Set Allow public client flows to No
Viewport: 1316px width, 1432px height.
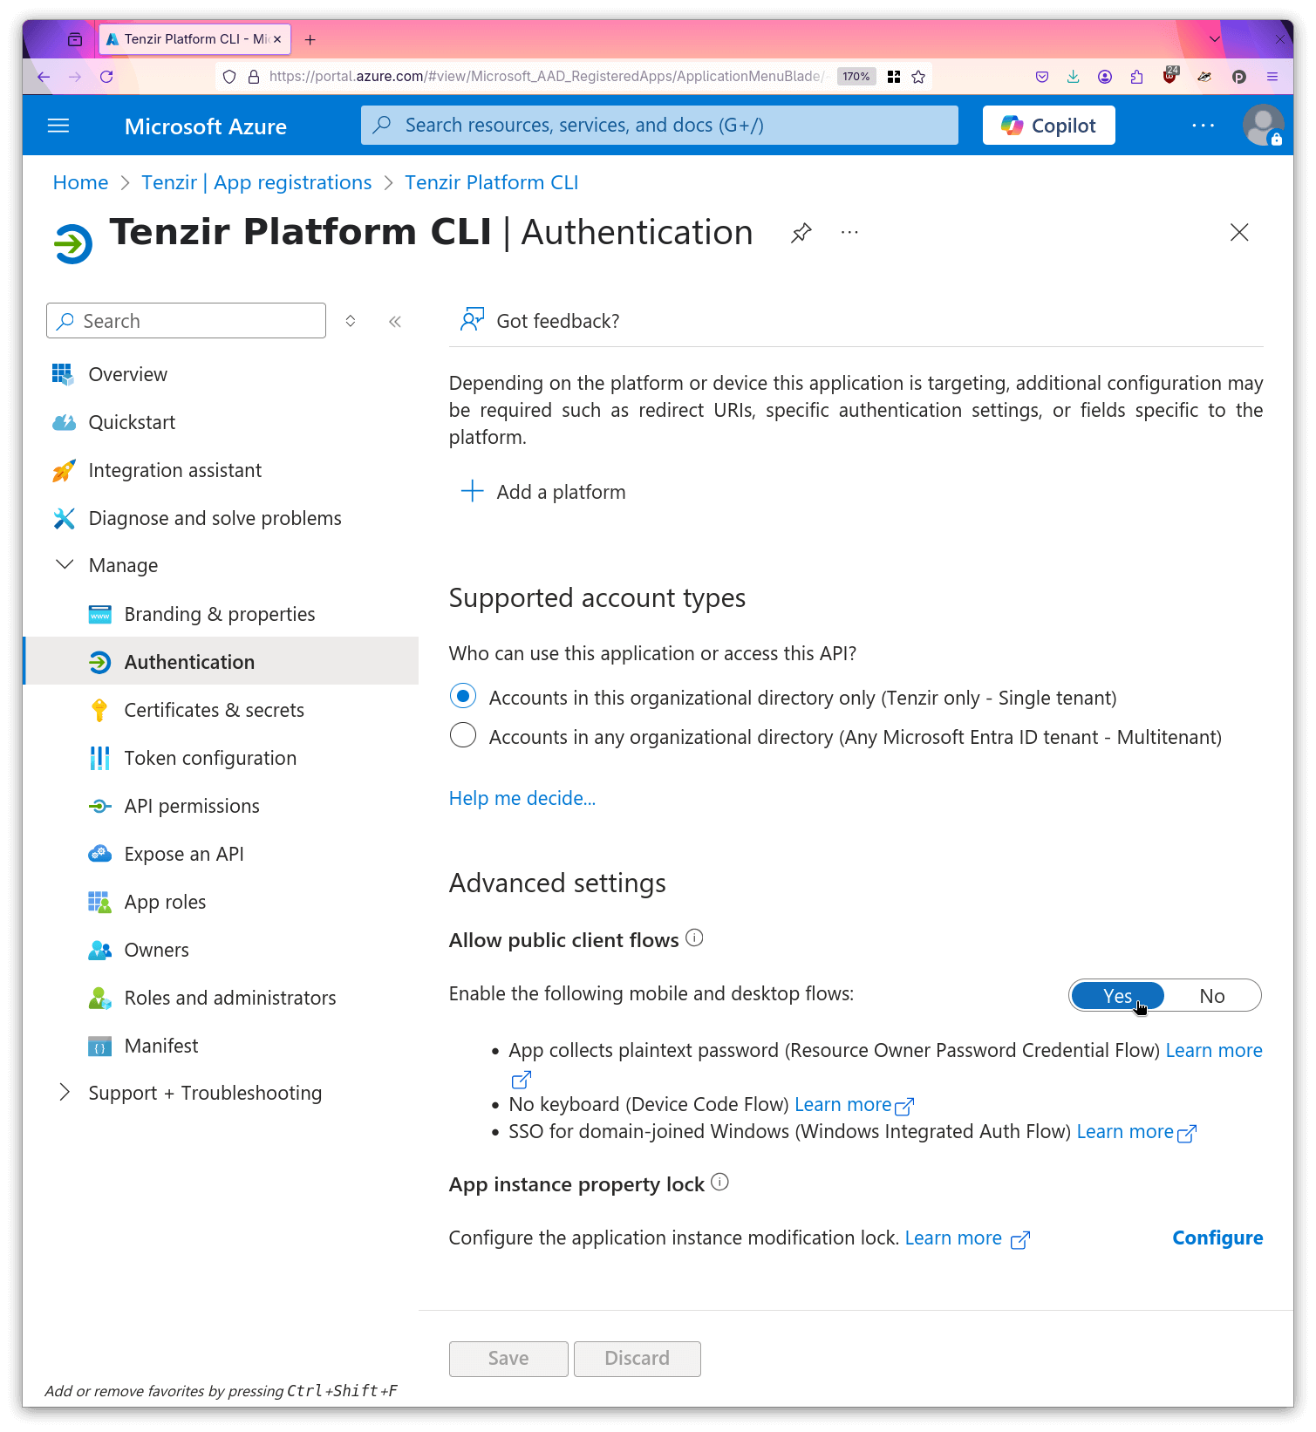coord(1211,995)
